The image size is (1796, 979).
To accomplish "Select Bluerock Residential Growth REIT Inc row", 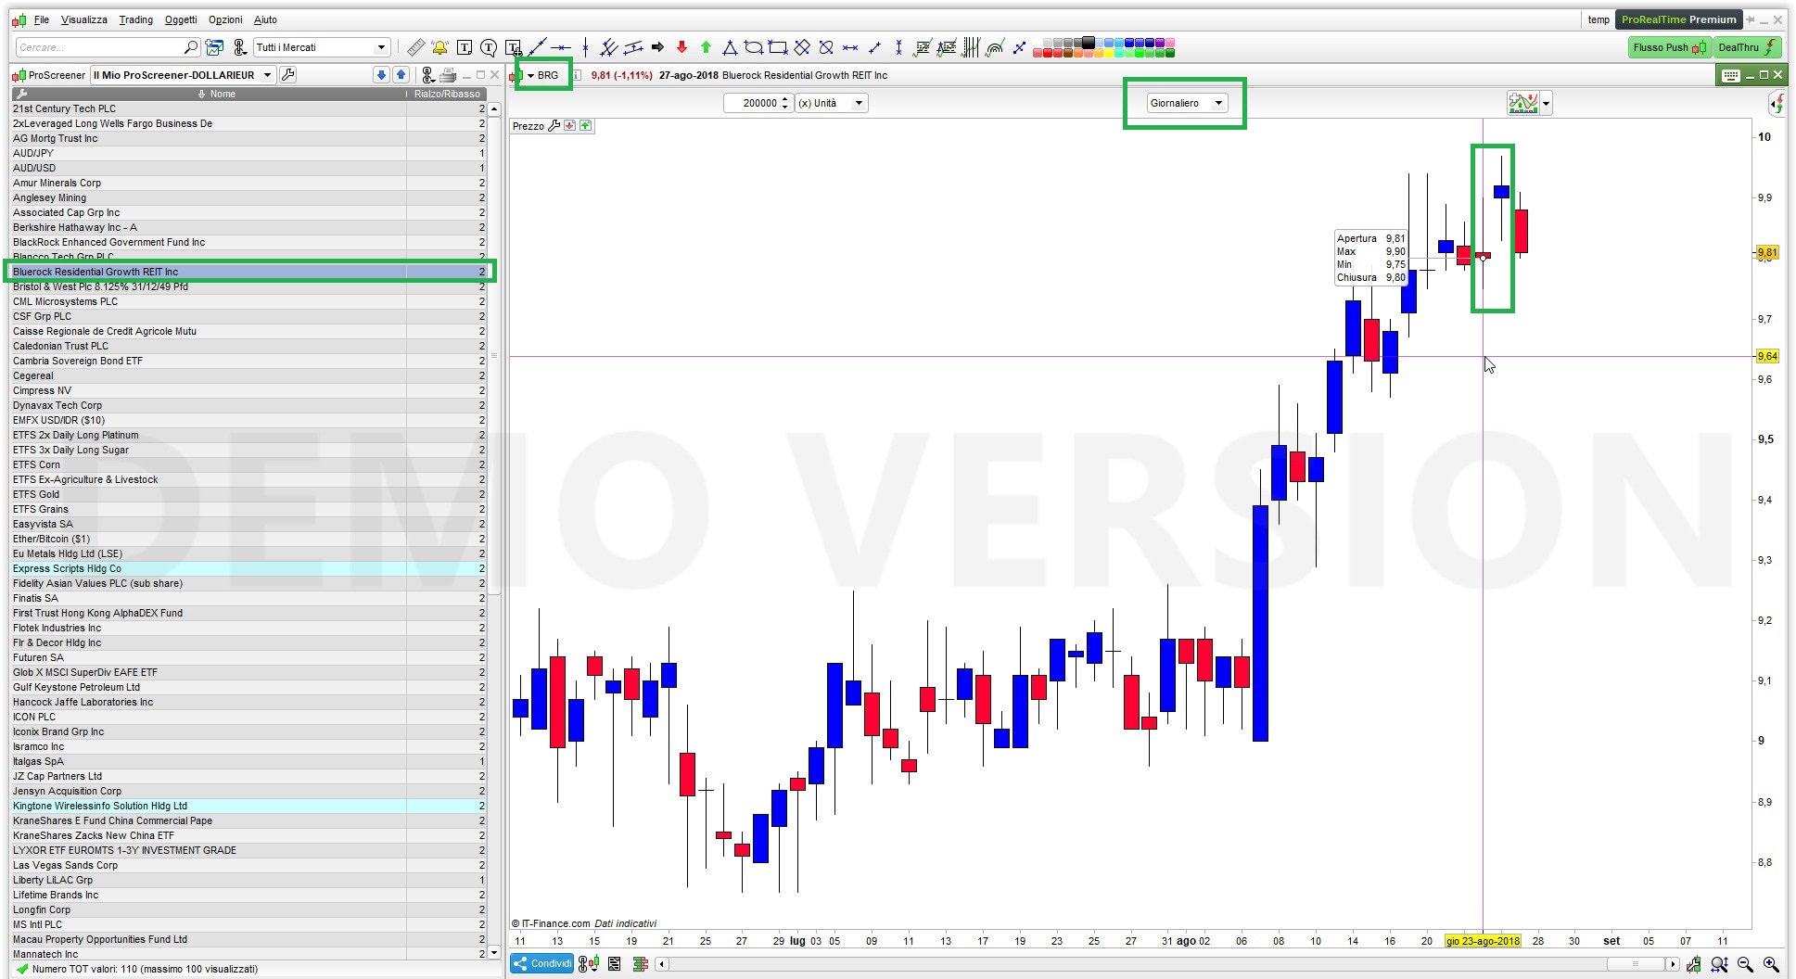I will coord(249,272).
